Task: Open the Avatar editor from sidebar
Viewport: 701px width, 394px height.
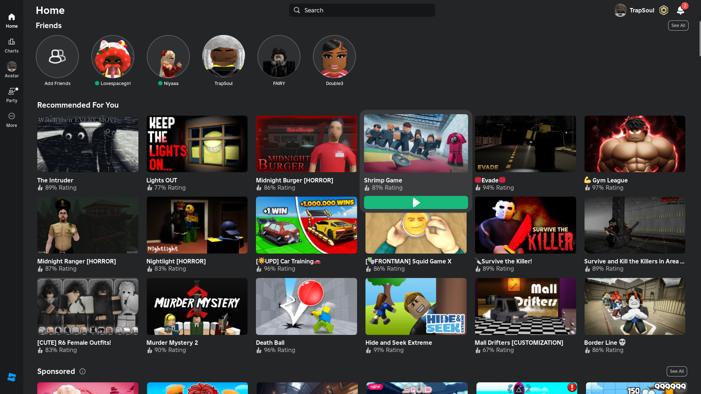Action: coord(12,70)
